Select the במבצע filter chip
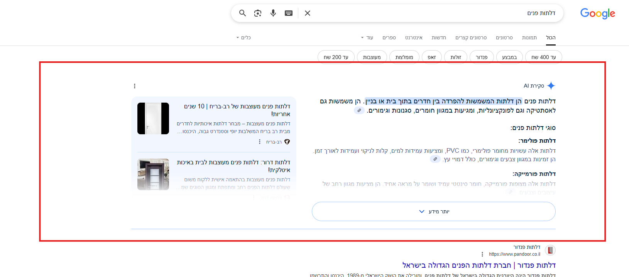 (x=509, y=57)
